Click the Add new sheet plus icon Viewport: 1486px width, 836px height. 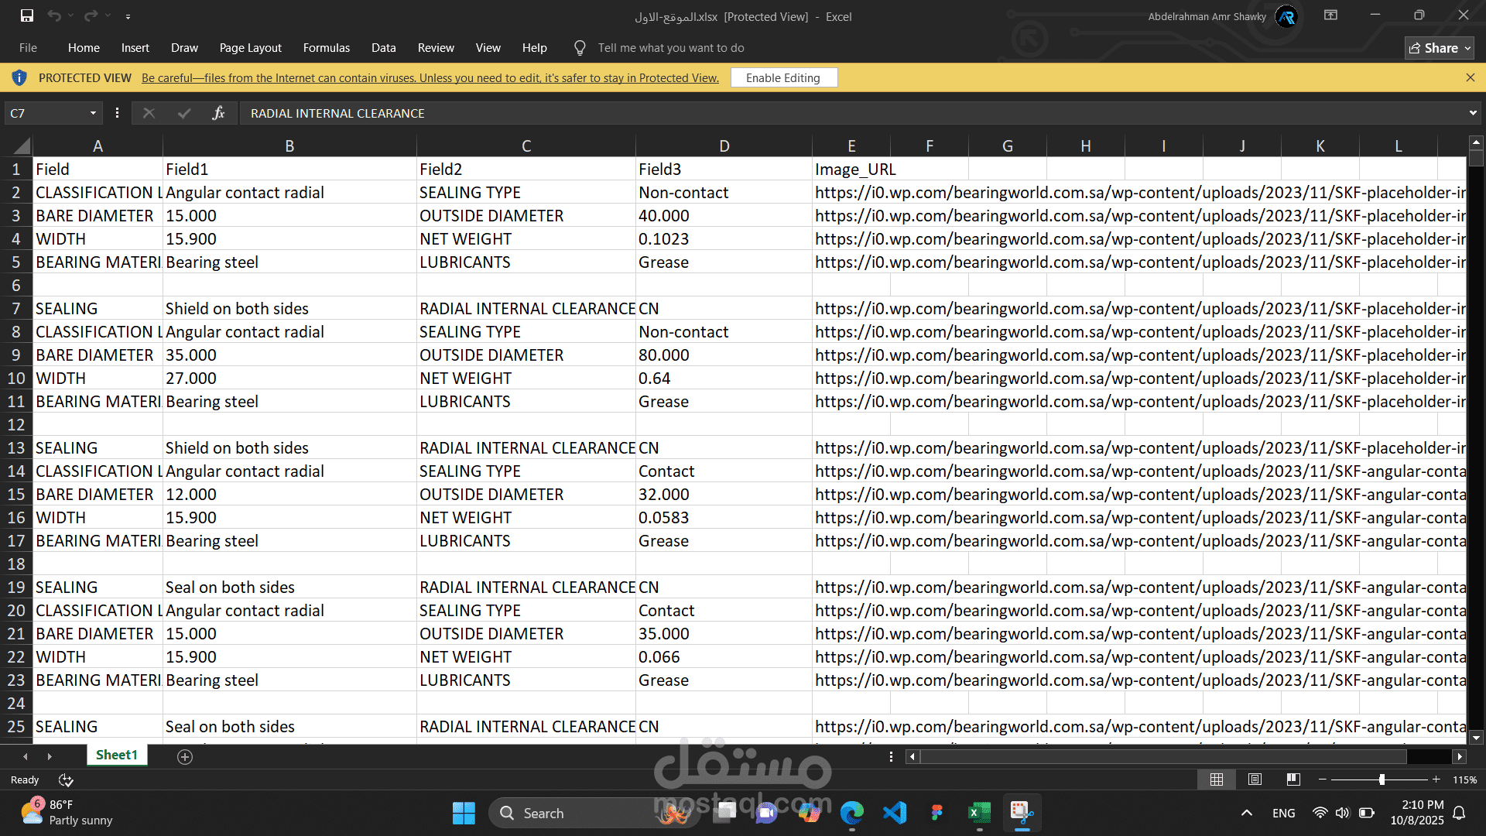pyautogui.click(x=185, y=757)
